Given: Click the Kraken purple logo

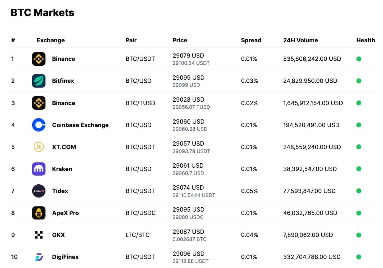Looking at the screenshot, I should [x=39, y=169].
